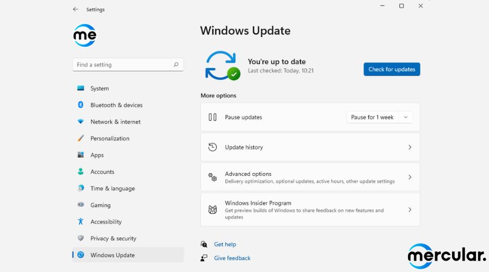Screen dimensions: 489x272
Task: Click the Privacy shield icon
Action: tap(81, 238)
